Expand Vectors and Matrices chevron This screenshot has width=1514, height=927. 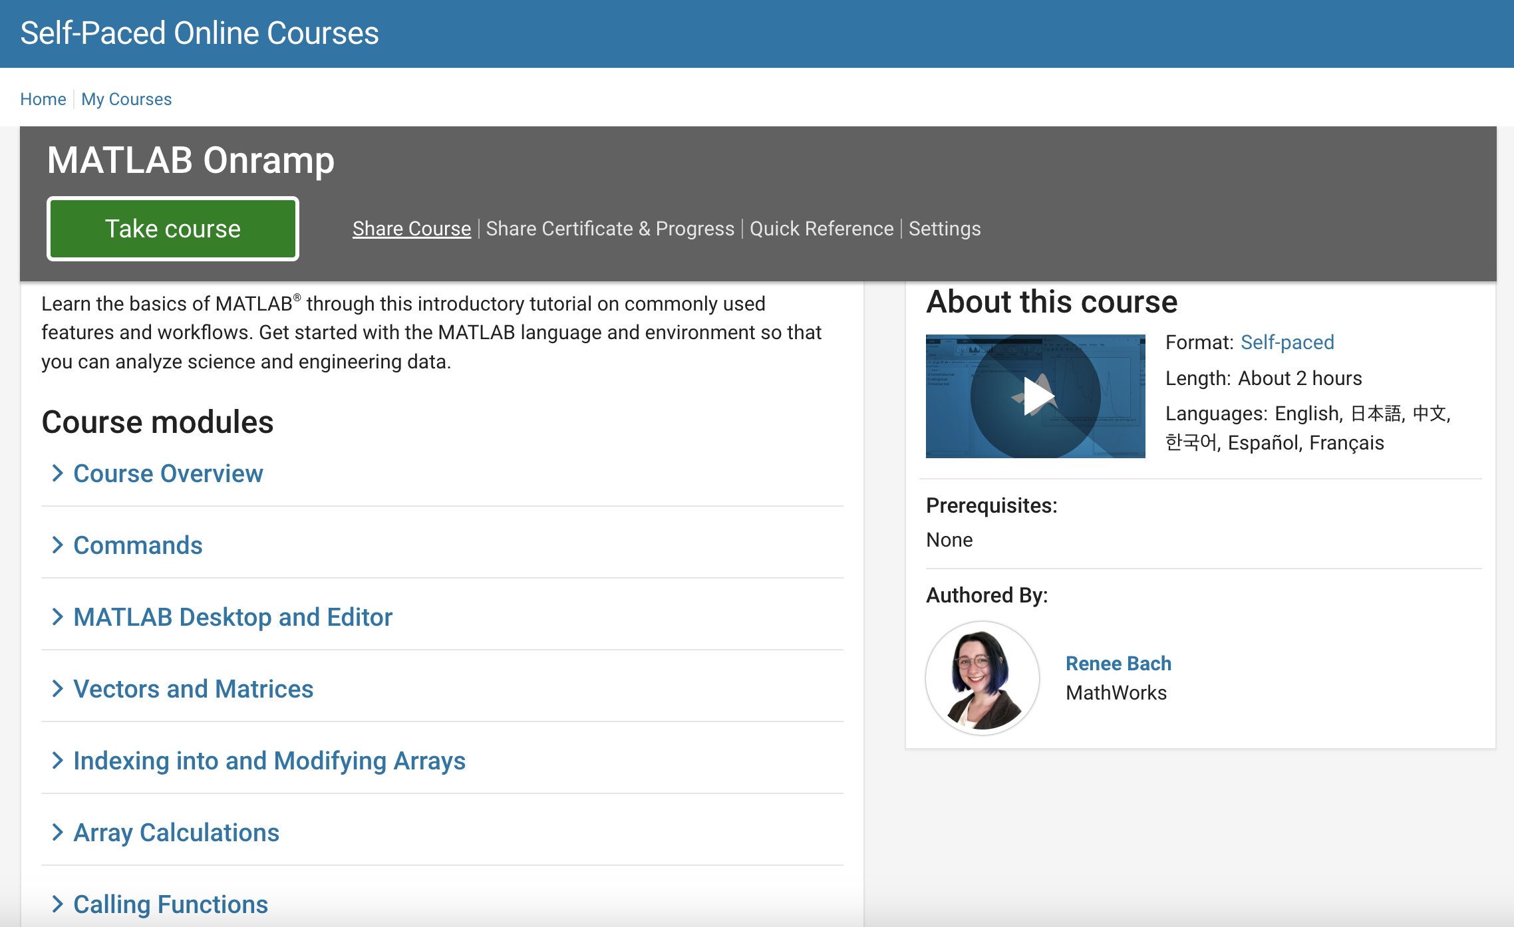tap(58, 689)
